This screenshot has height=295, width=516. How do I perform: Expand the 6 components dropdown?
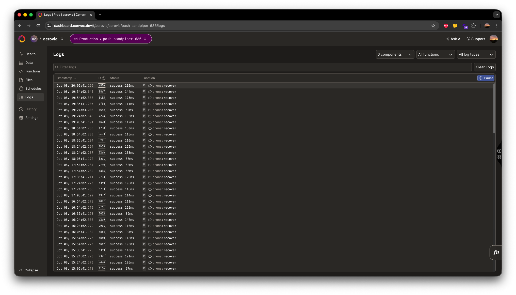(x=395, y=54)
